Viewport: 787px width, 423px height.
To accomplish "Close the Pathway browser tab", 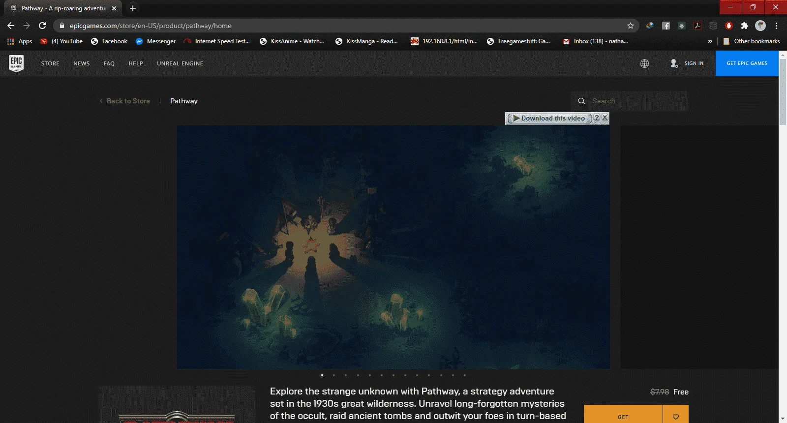I will (114, 8).
